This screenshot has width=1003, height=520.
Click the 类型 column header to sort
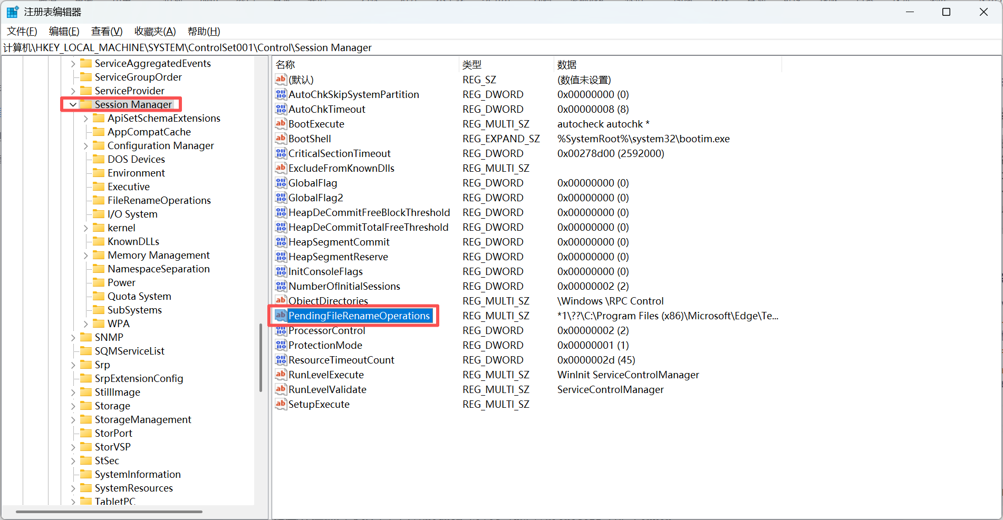(x=471, y=64)
